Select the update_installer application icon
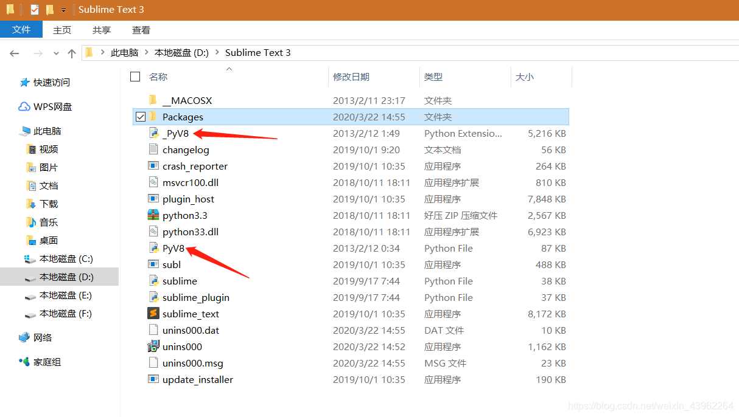739x417 pixels. click(153, 379)
